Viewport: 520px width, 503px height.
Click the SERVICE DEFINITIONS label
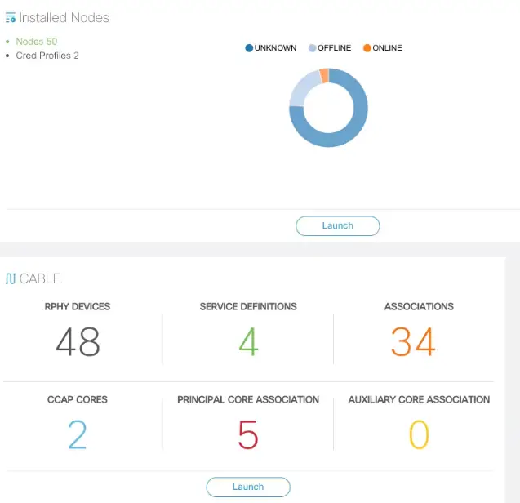(248, 306)
